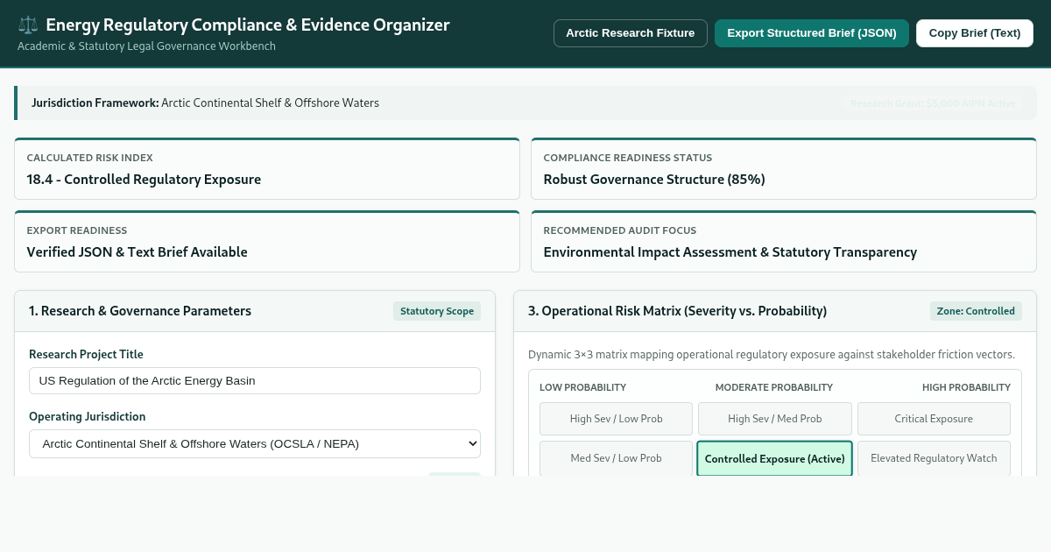Click the 'Energy Regulatory Compliance & Evidence Organizer' title
The image size is (1051, 552).
(248, 25)
